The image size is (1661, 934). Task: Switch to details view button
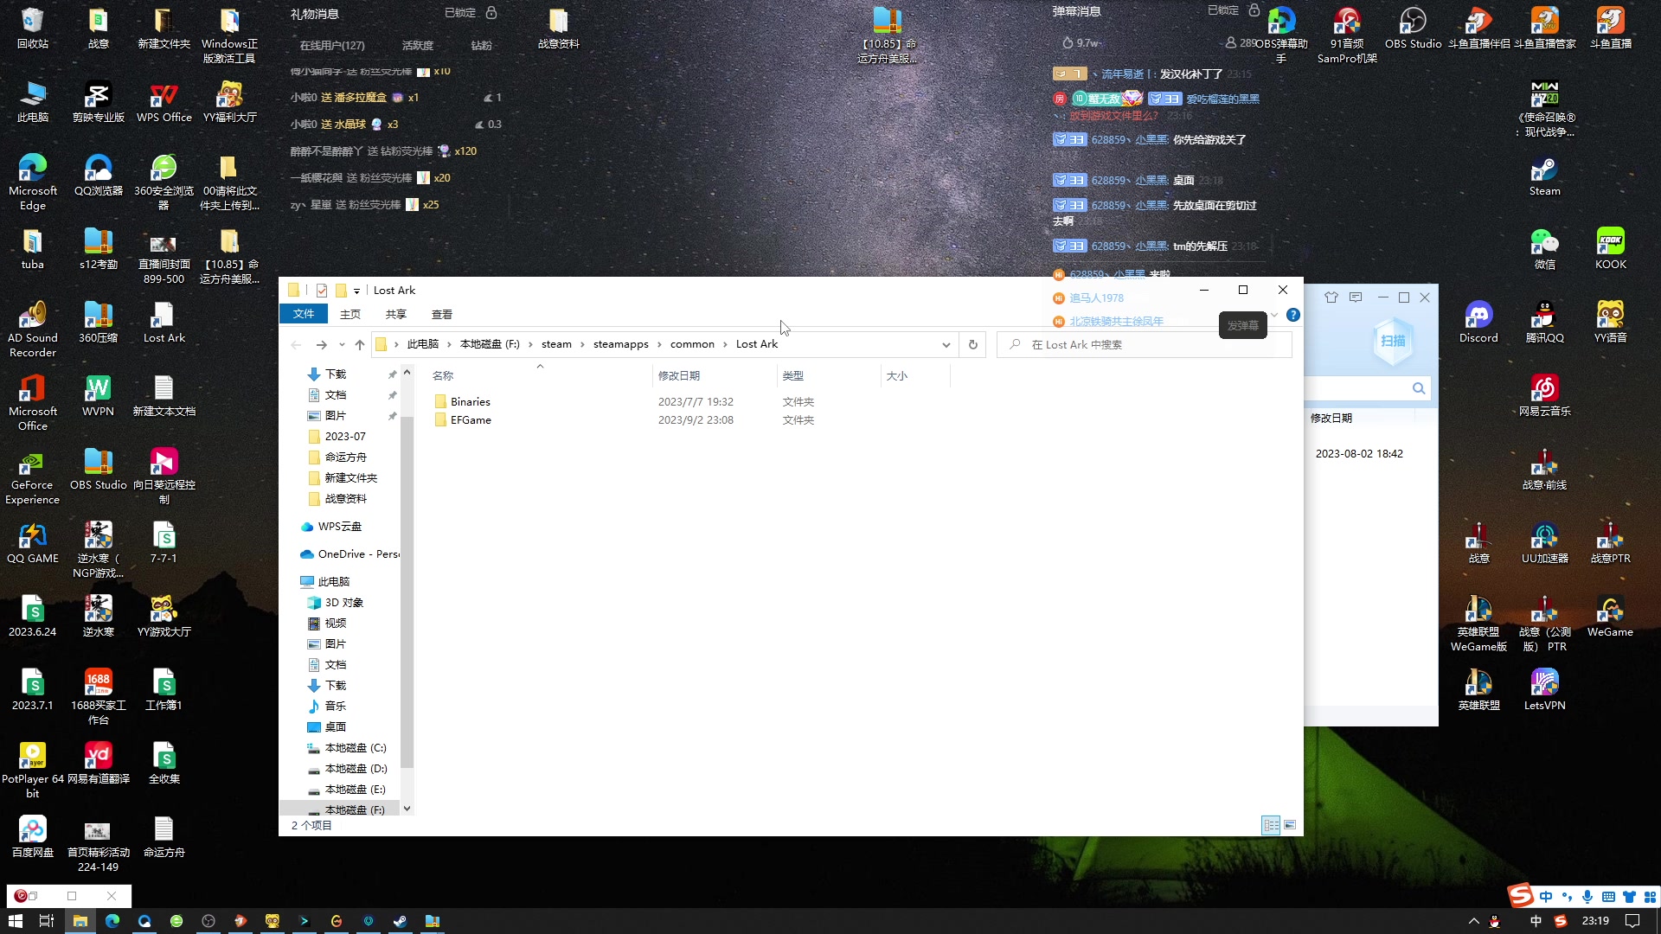pyautogui.click(x=1271, y=825)
